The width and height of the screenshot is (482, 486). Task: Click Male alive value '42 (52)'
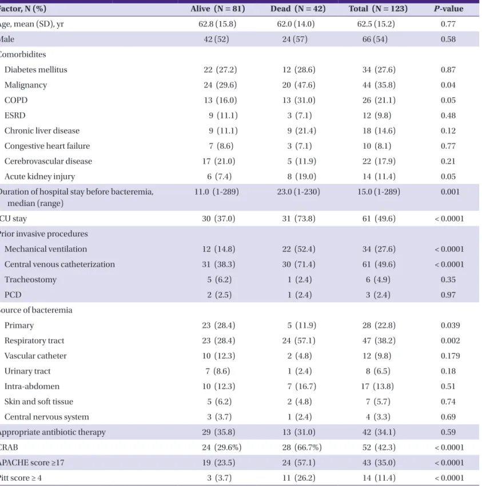coord(216,39)
